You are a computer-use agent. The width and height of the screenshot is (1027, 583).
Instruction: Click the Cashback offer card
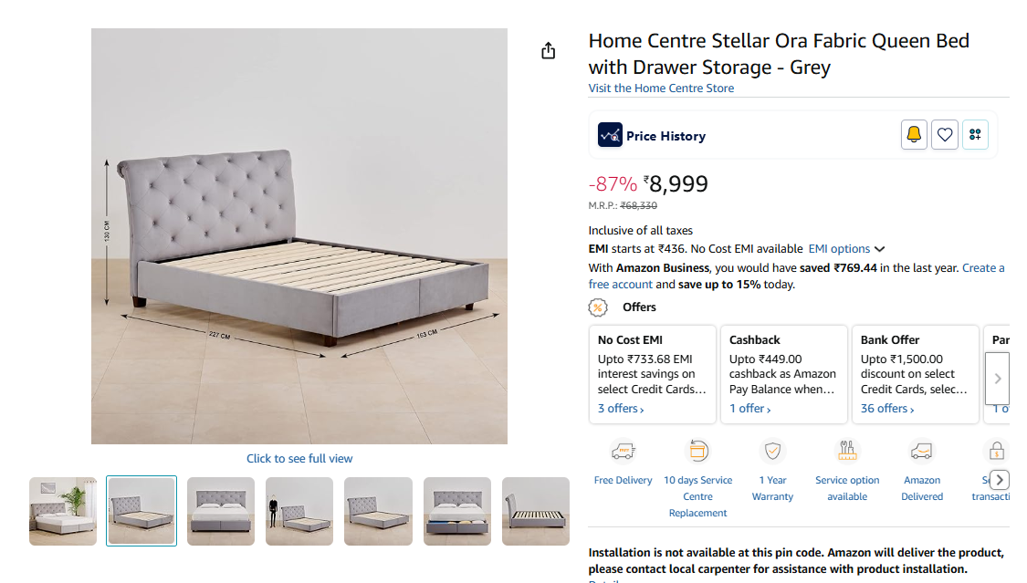(783, 374)
